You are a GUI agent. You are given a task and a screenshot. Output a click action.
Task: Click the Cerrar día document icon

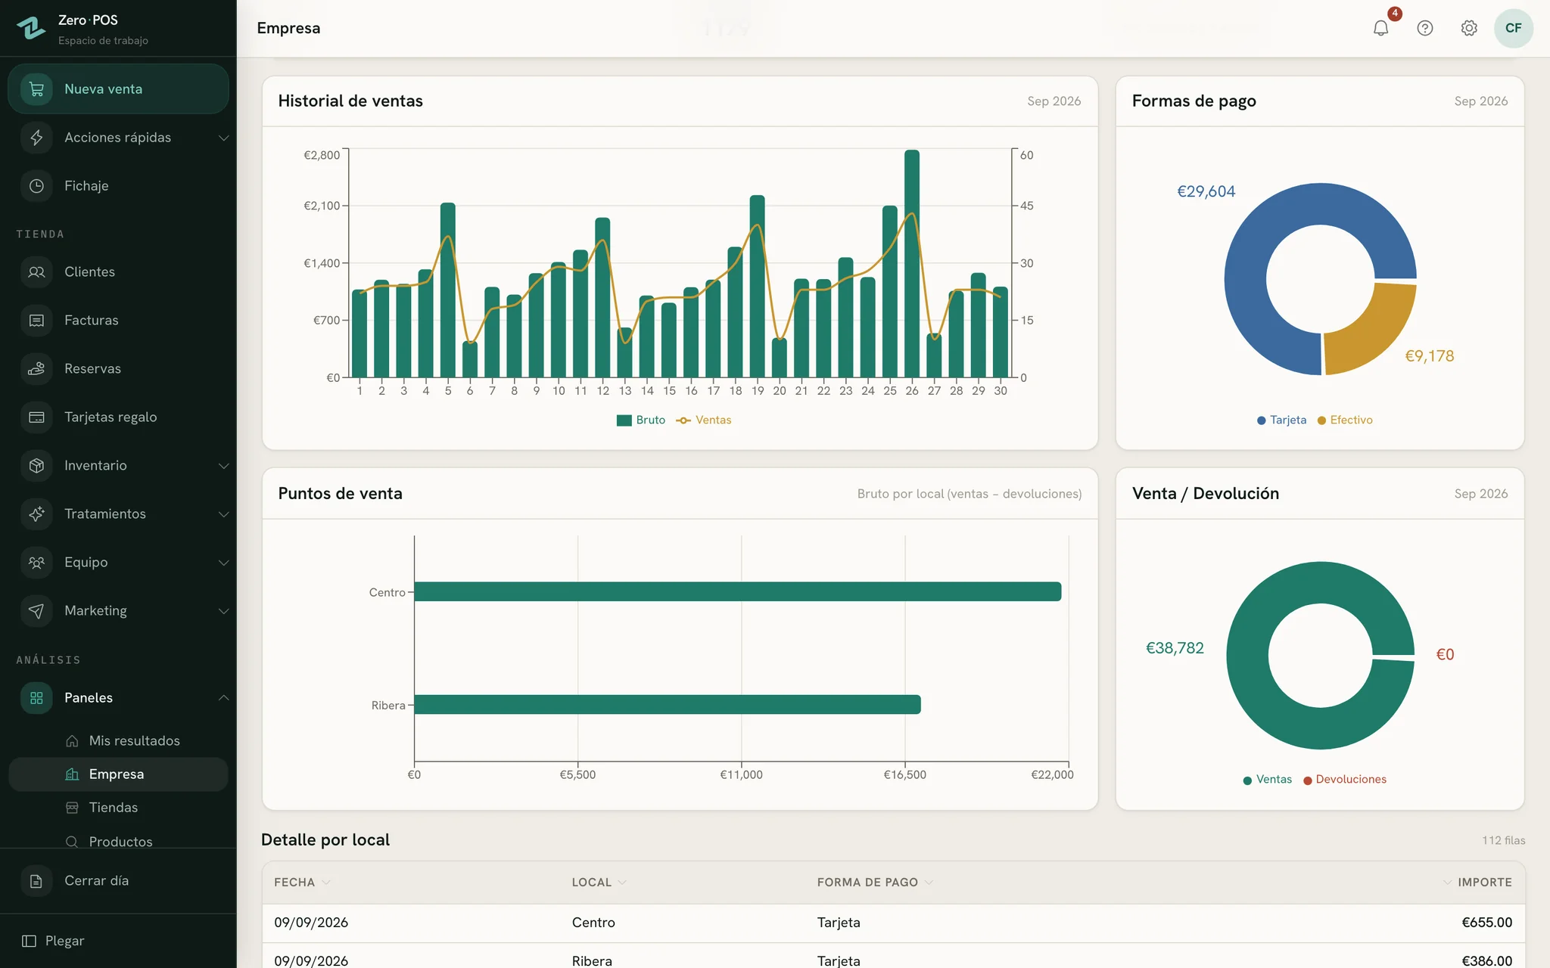tap(36, 880)
